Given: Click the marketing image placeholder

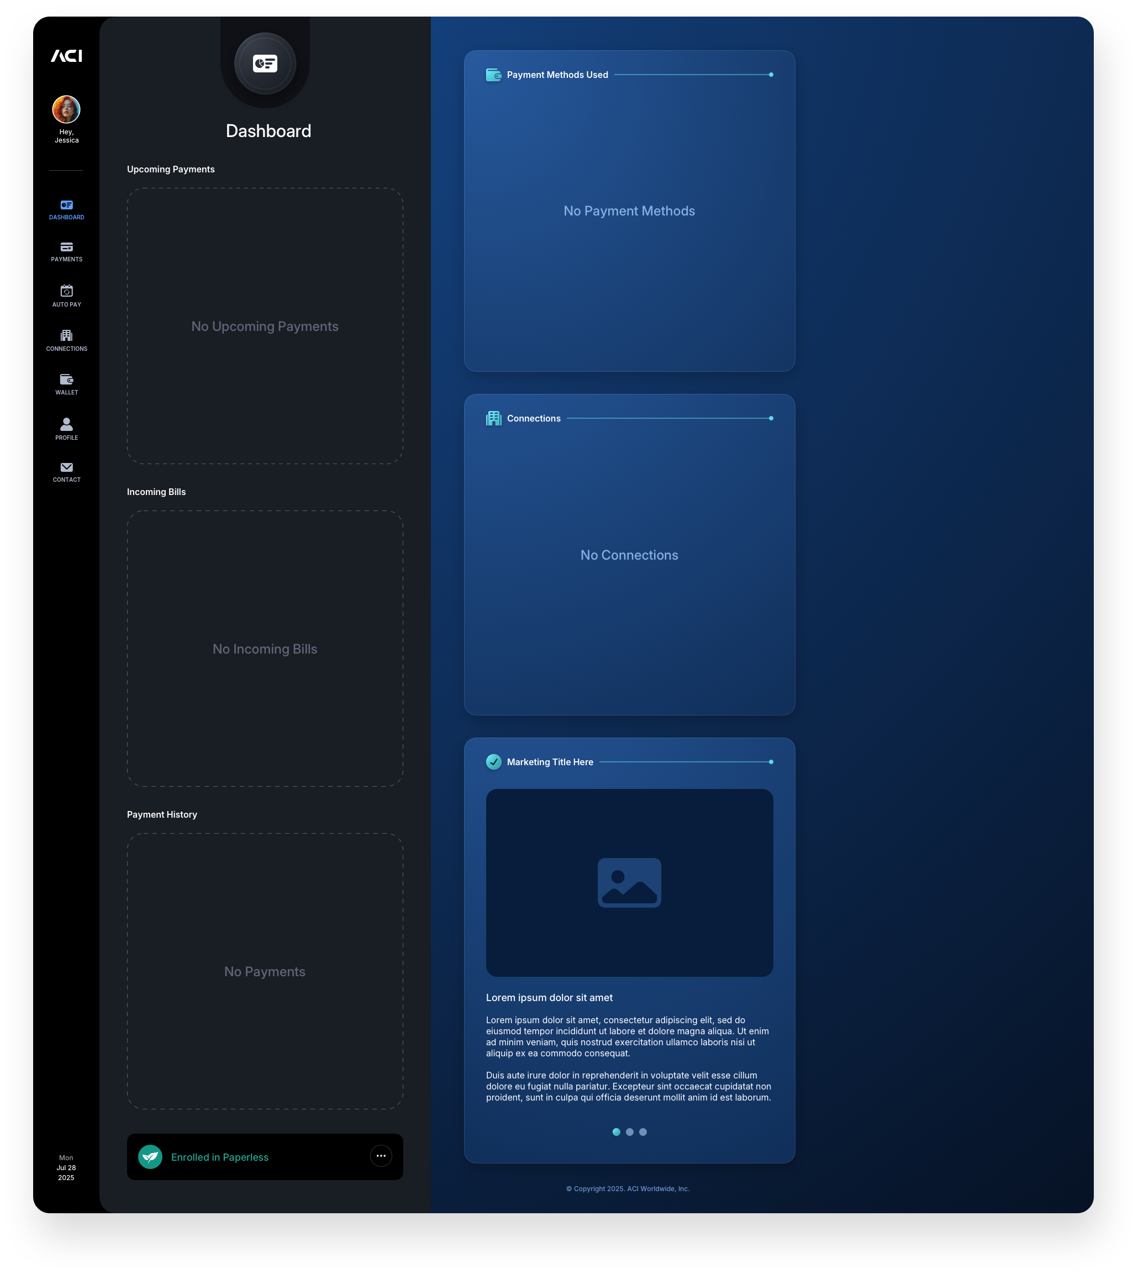Looking at the screenshot, I should 629,882.
